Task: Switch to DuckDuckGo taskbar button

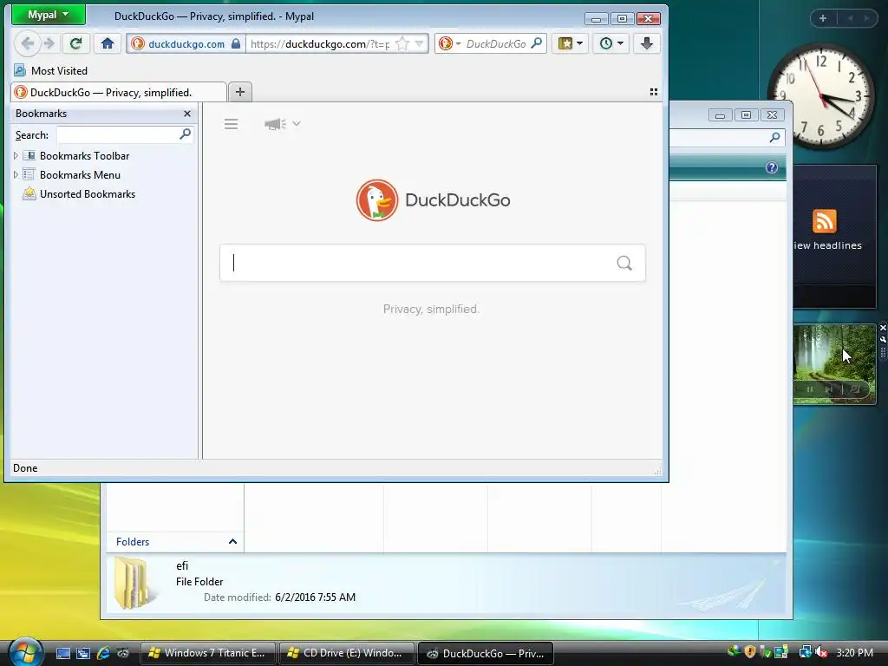Action: pos(486,653)
